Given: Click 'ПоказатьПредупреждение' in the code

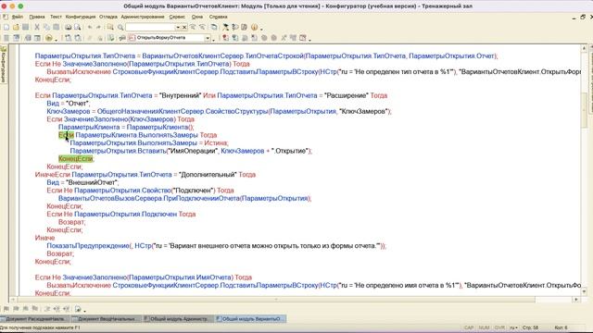Looking at the screenshot, I should pos(88,246).
